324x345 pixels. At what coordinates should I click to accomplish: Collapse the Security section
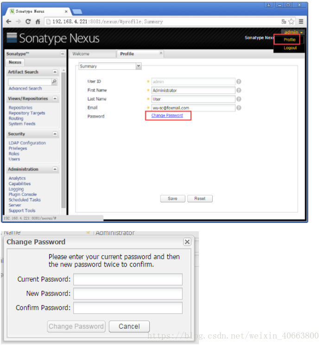tap(55, 134)
